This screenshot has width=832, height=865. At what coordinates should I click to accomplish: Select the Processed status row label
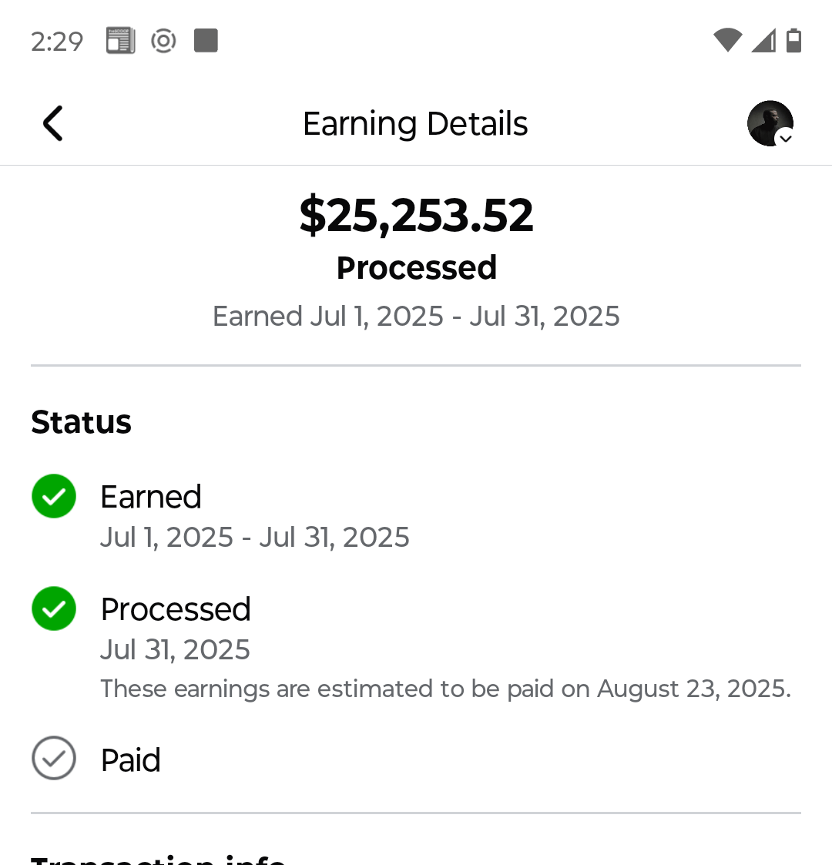(176, 609)
